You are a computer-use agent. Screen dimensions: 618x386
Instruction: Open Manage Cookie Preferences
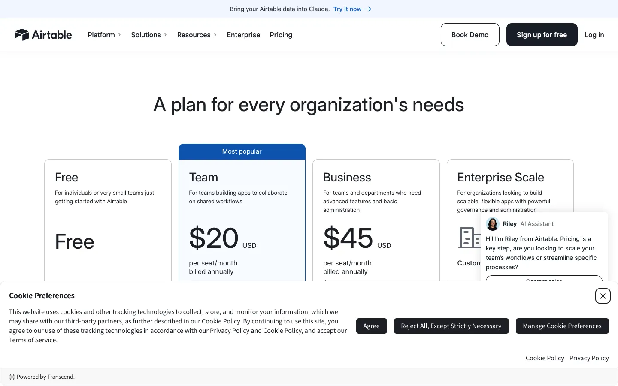(x=562, y=326)
